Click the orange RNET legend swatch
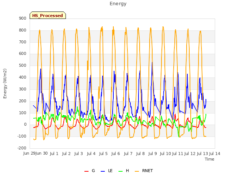This screenshot has height=178, width=237. pos(137,171)
